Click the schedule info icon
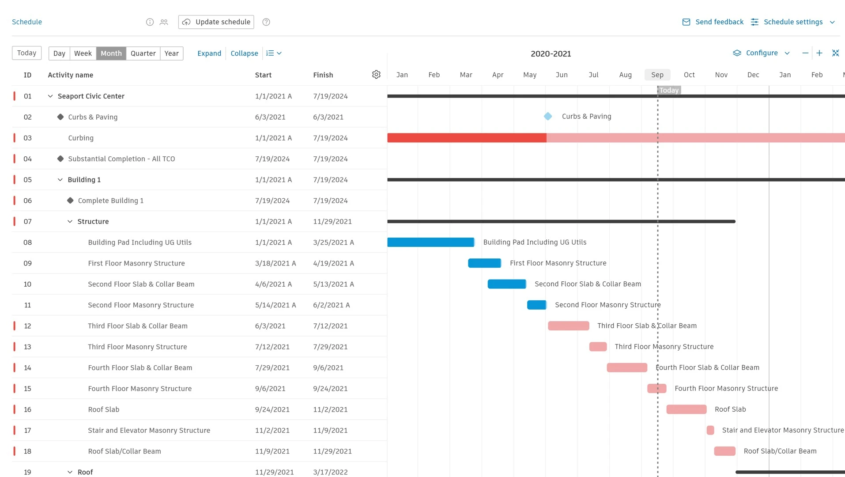This screenshot has width=845, height=477. point(150,22)
